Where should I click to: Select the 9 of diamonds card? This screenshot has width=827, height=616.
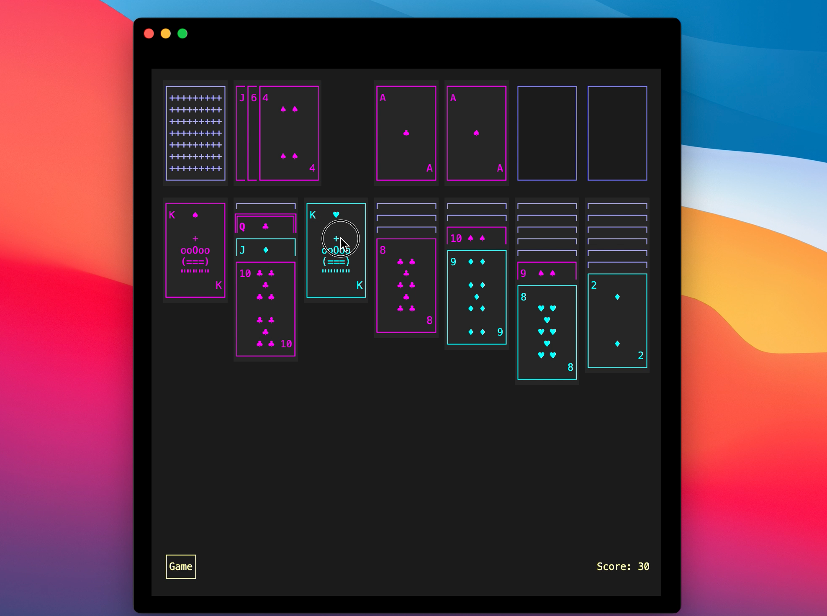click(476, 297)
